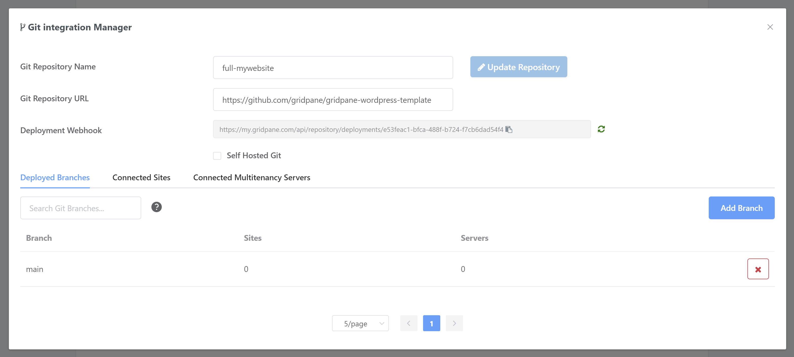Close the Git integration Manager dialog
Viewport: 794px width, 357px height.
click(x=770, y=27)
